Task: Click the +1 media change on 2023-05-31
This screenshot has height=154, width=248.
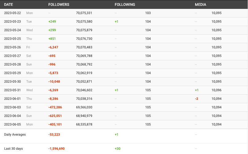Action: [x=197, y=90]
